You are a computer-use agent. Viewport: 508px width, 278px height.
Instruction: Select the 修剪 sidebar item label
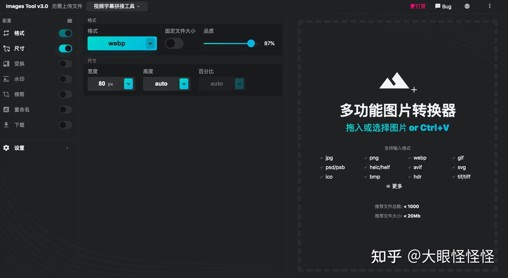(19, 94)
